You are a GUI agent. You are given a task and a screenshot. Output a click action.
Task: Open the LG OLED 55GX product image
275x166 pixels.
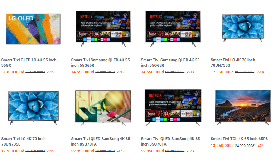coord(33,29)
